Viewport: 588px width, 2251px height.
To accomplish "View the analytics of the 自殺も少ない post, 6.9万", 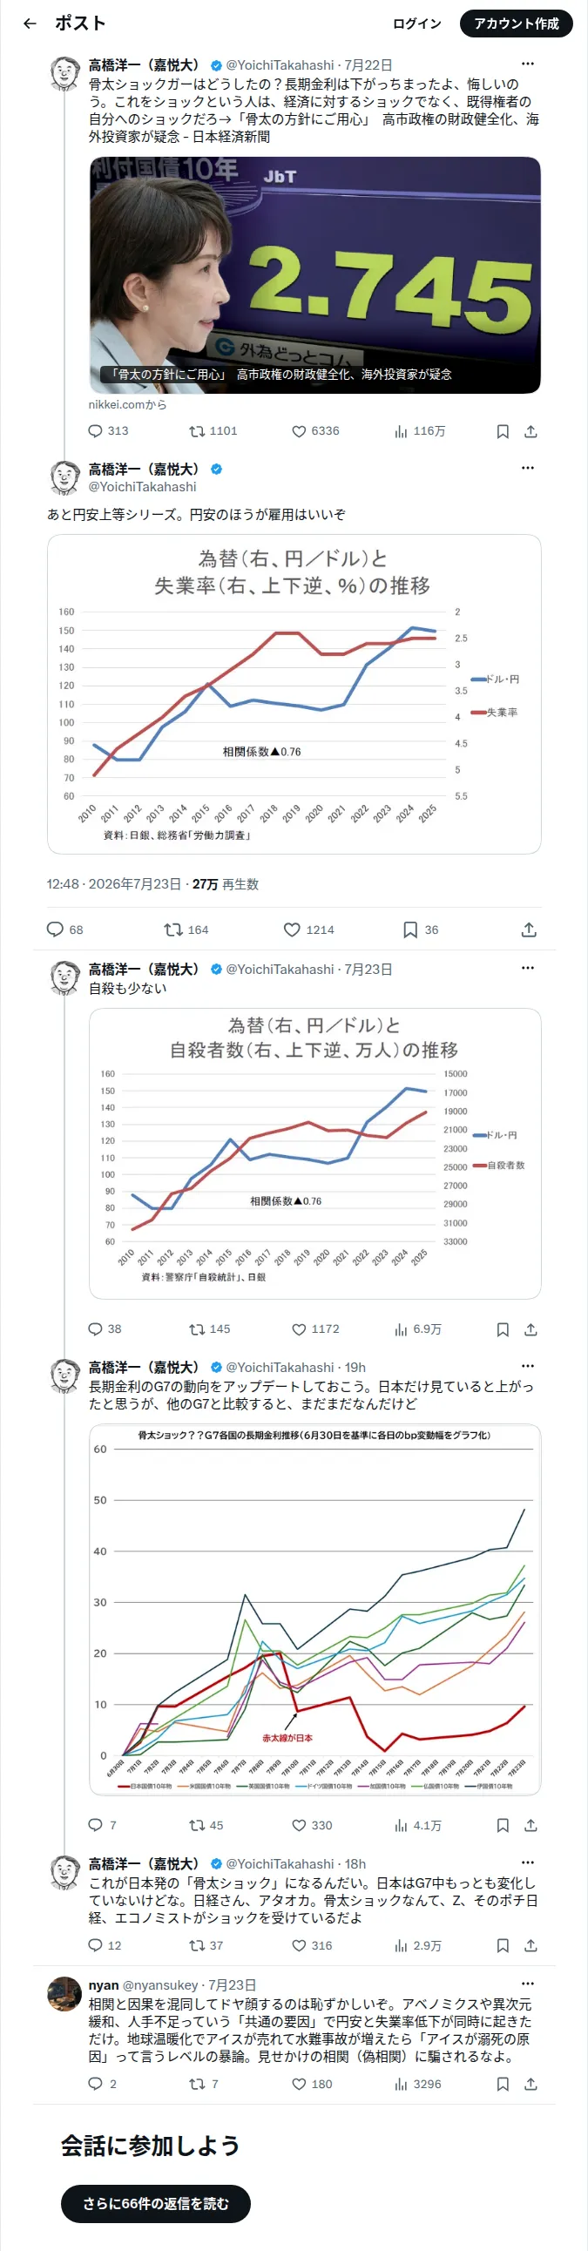I will [417, 1329].
